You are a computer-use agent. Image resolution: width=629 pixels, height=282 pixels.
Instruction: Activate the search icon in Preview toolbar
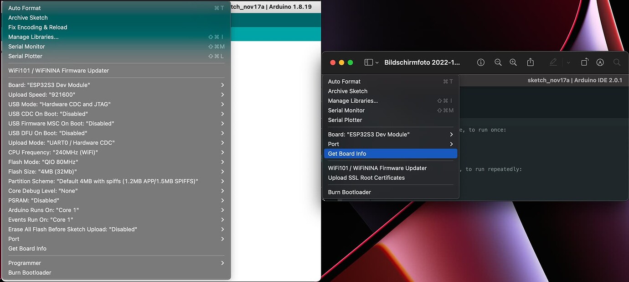tap(616, 62)
